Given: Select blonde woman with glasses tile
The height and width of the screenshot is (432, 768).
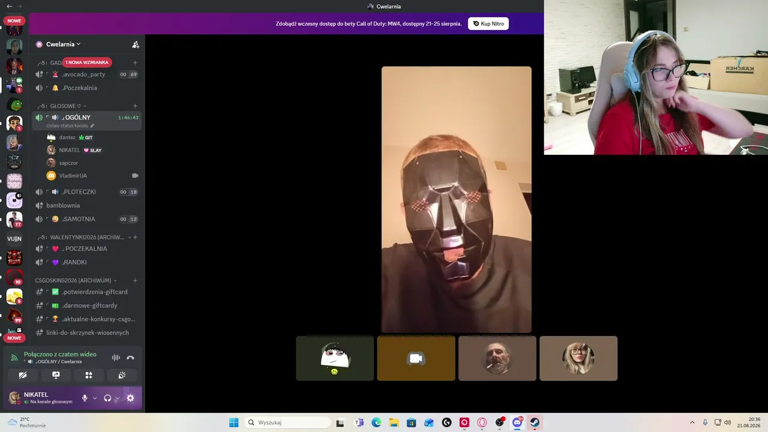Looking at the screenshot, I should 578,358.
